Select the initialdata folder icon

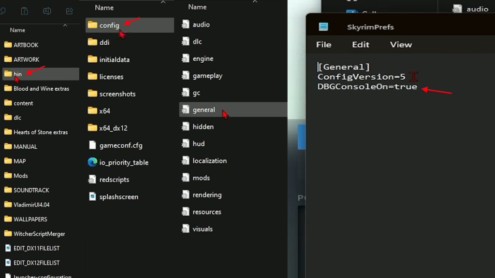pos(92,59)
